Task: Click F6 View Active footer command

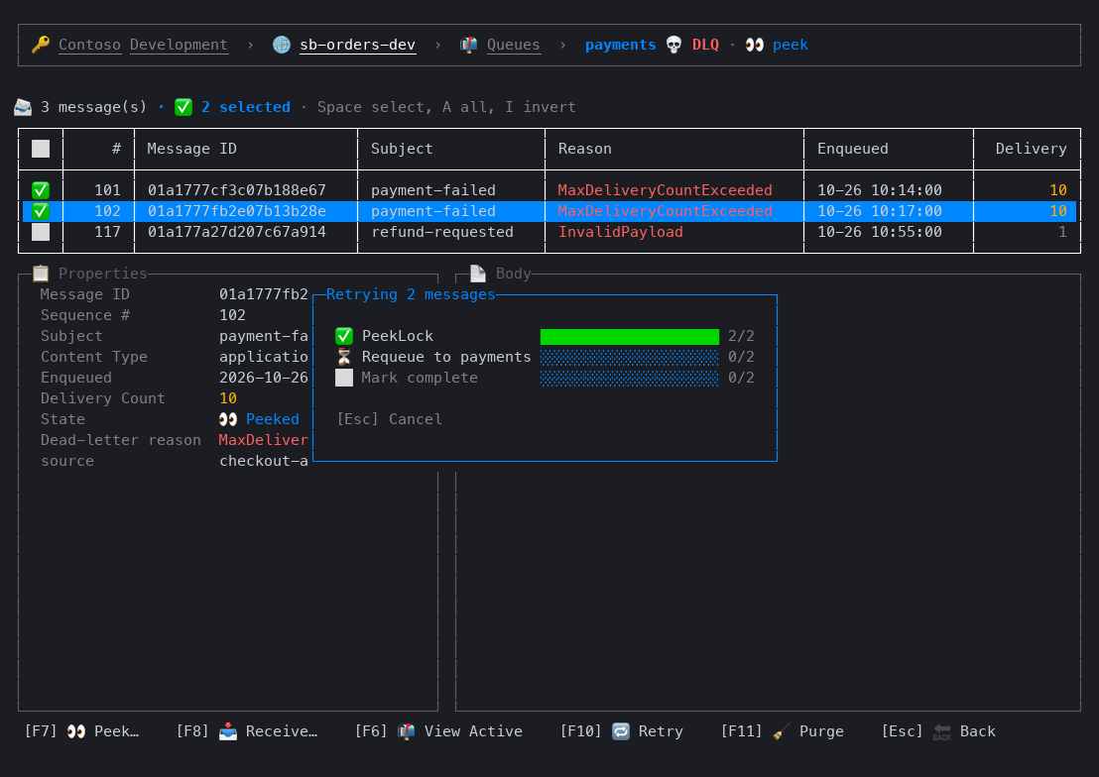Action: tap(438, 731)
